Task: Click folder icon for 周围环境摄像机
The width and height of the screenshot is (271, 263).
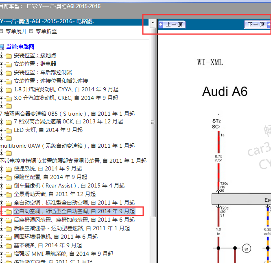Action: pos(9,237)
